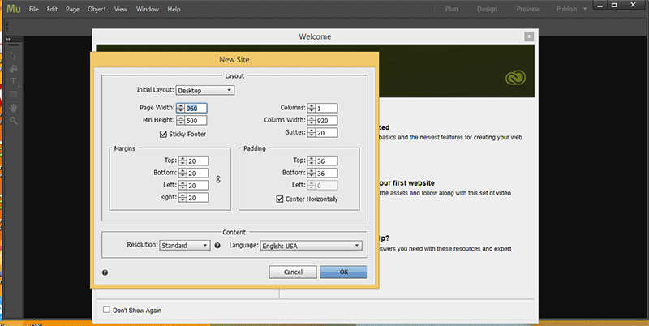Image resolution: width=649 pixels, height=326 pixels.
Task: Click Cancel in New Site dialog
Action: pyautogui.click(x=293, y=272)
